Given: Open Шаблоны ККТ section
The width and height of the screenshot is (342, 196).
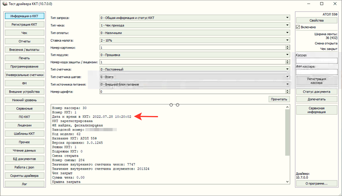Looking at the screenshot, I should point(24,134).
